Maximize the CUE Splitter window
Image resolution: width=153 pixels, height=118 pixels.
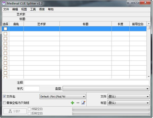coord(136,3)
